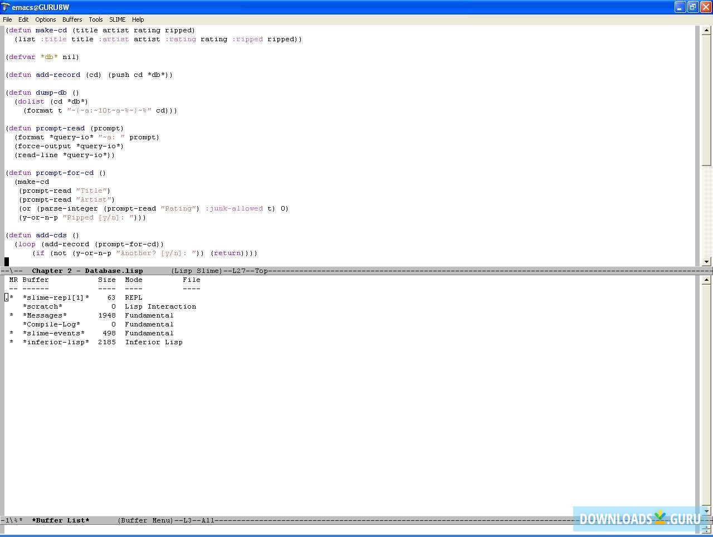Click the scroll-down arrow of the top pane
The width and height of the screenshot is (713, 537).
click(x=707, y=261)
